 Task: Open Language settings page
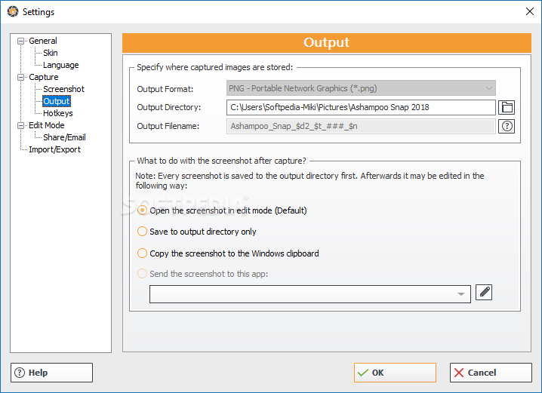point(61,65)
